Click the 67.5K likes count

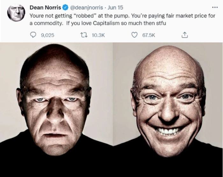click(148, 36)
